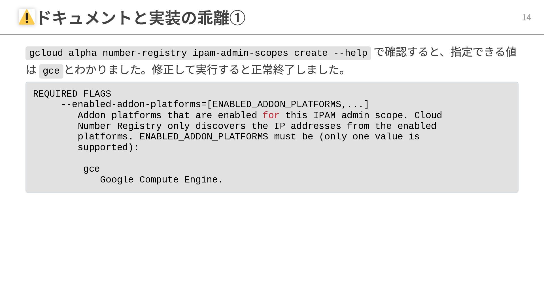
Task: Click the Google Compute Engine description text
Action: point(161,180)
